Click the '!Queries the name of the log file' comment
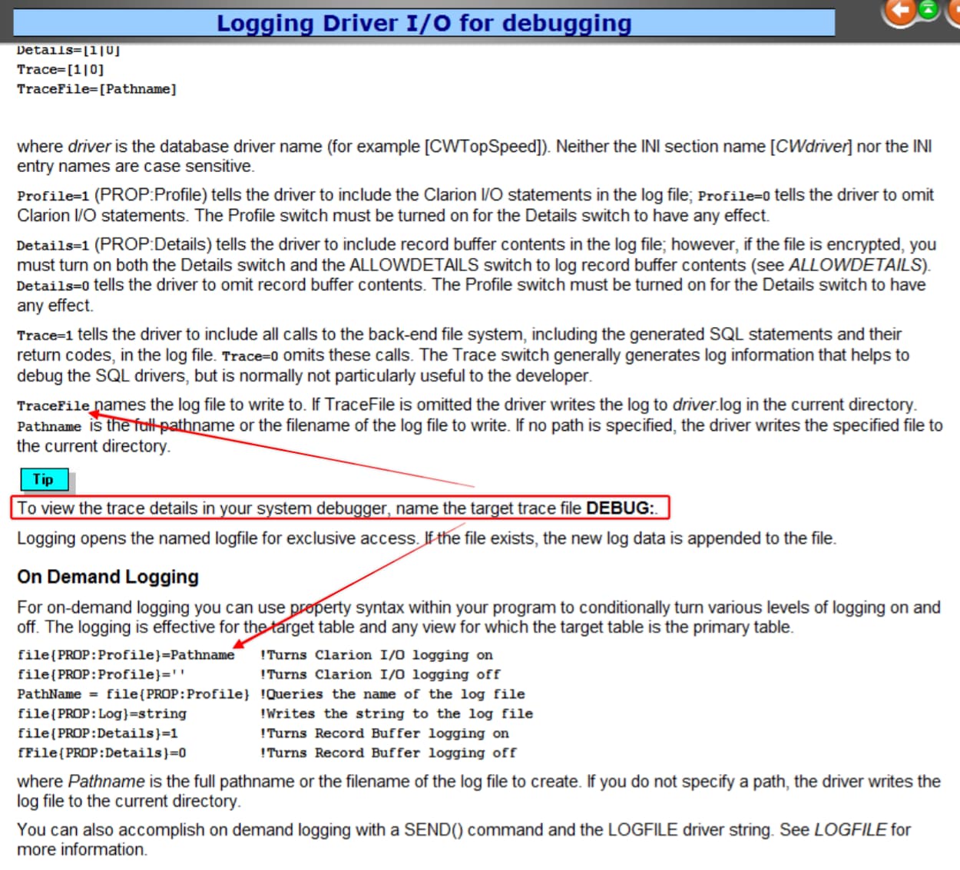 392,694
